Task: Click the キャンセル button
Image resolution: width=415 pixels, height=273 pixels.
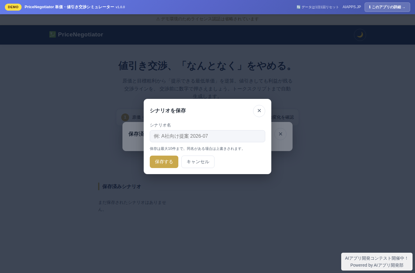Action: click(x=198, y=162)
